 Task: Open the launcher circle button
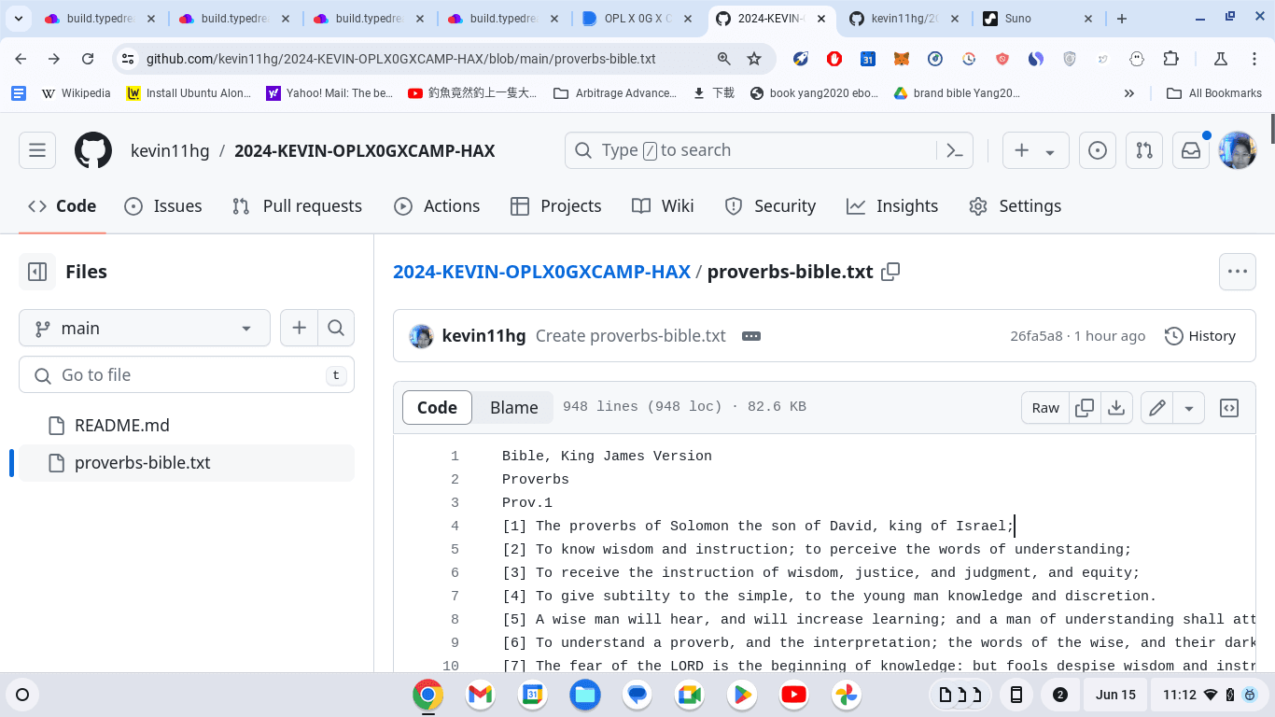coord(22,695)
